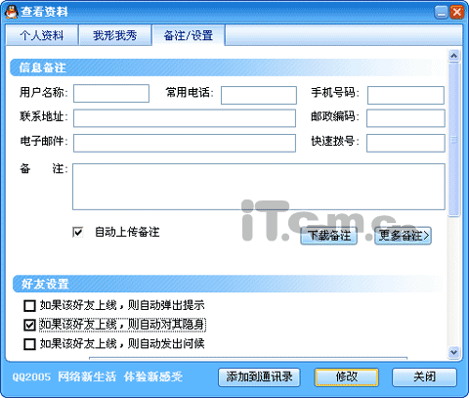The image size is (469, 398).
Task: Disable 如果该好友上线，则自动对其隐身 checkbox
Action: coord(29,325)
